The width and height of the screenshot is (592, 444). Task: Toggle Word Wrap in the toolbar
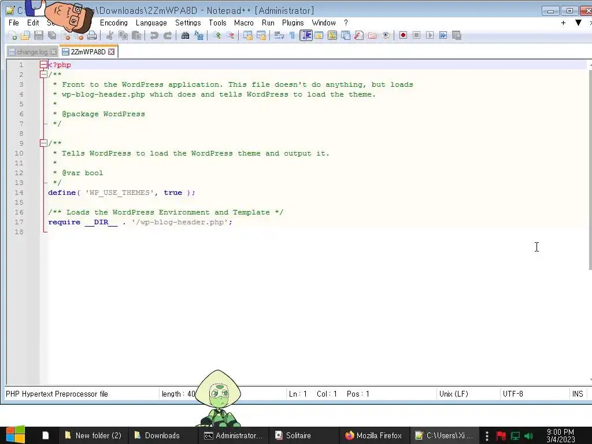(279, 35)
